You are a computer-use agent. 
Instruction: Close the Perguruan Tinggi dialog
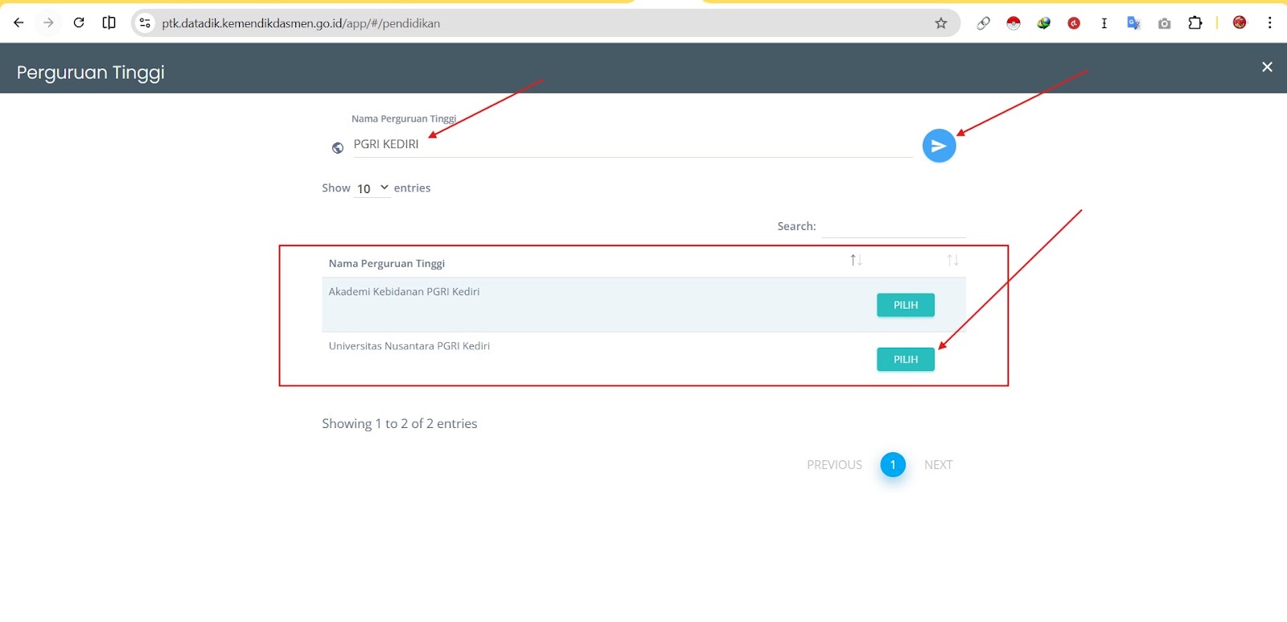pyautogui.click(x=1267, y=67)
